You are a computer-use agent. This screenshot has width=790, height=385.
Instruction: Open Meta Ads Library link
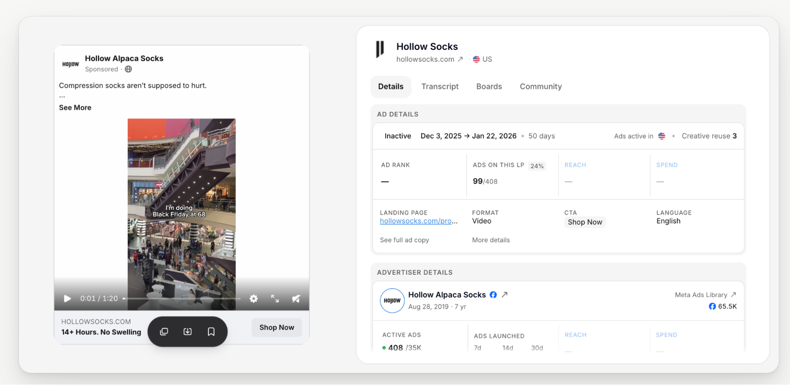point(705,295)
